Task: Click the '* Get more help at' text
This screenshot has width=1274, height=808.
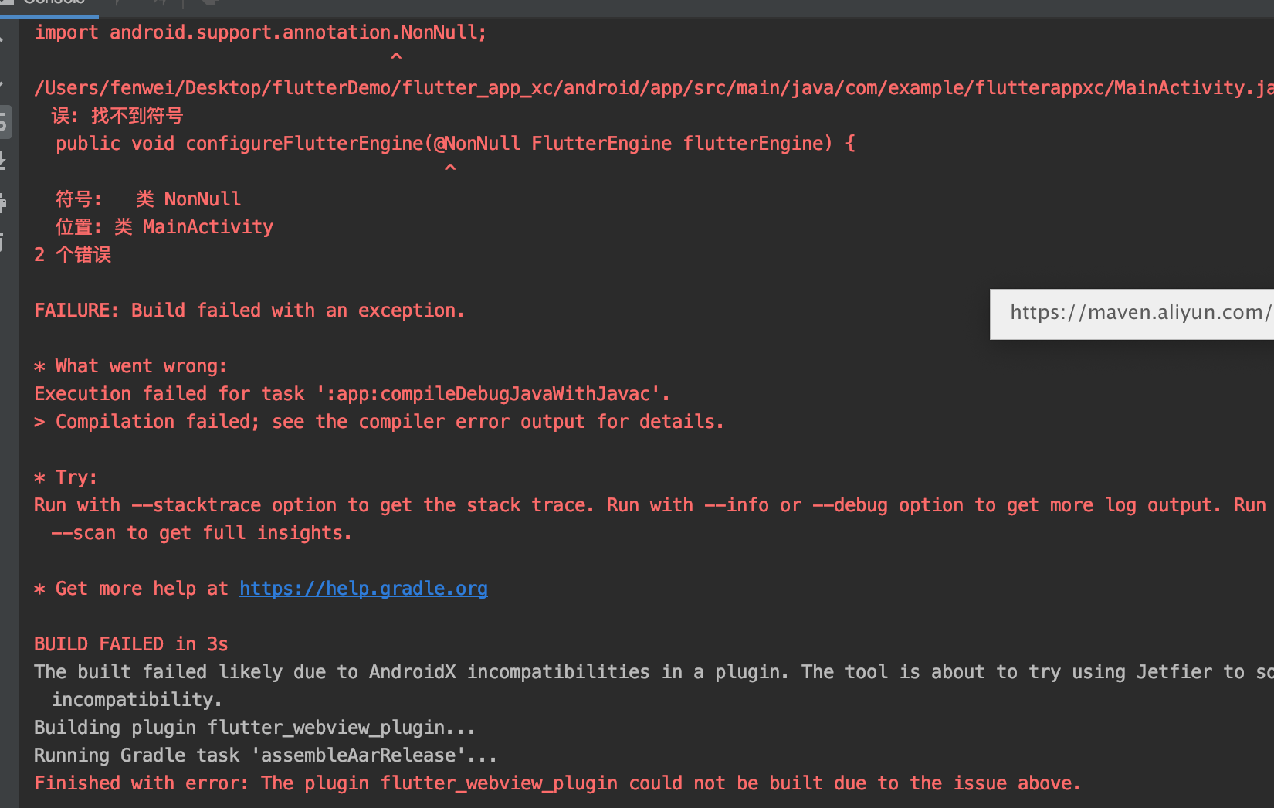Action: [131, 589]
